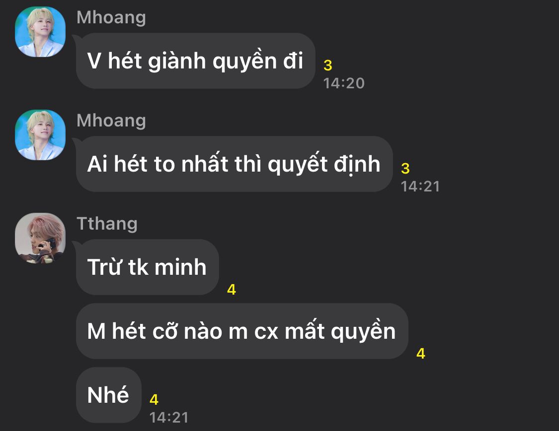Image resolution: width=559 pixels, height=431 pixels.
Task: Open Tthang's pink-haired profile avatar
Action: 40,238
